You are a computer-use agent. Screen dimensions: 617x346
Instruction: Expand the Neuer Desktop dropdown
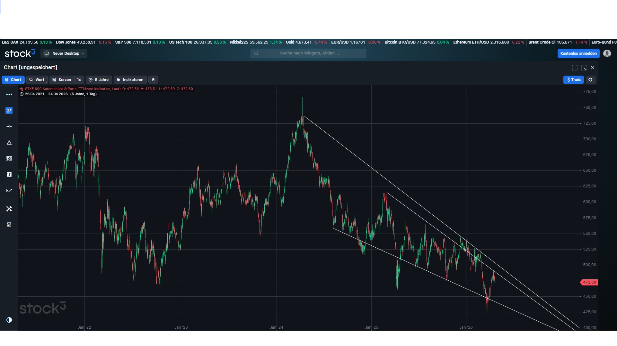tap(64, 54)
